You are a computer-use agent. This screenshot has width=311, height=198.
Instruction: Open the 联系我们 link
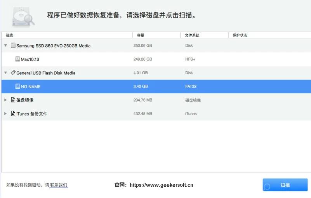[59, 185]
